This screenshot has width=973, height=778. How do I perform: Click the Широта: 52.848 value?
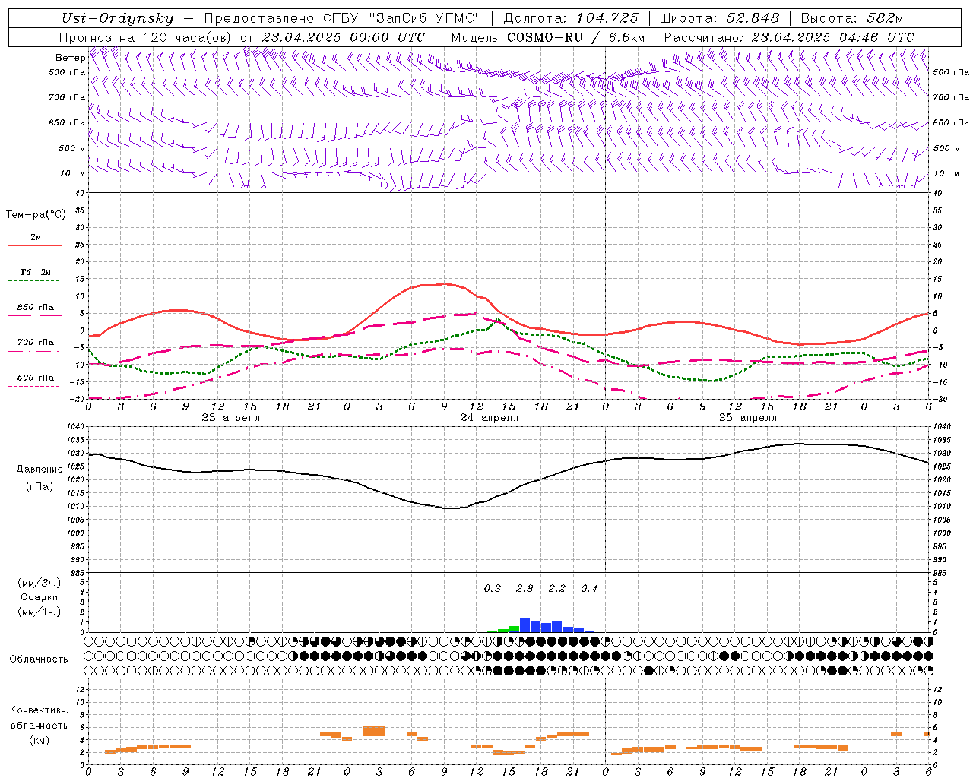click(721, 18)
